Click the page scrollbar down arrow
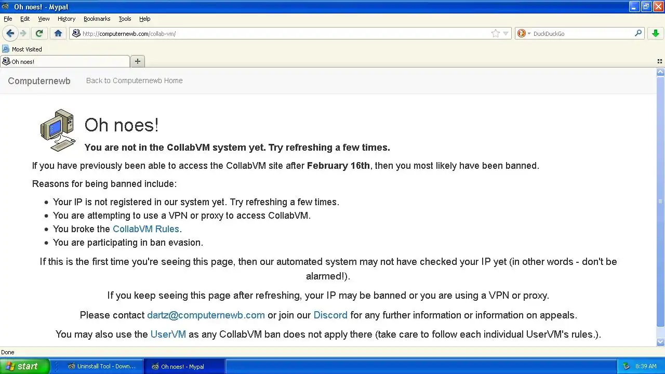Screen dimensions: 665x374 click(661, 342)
